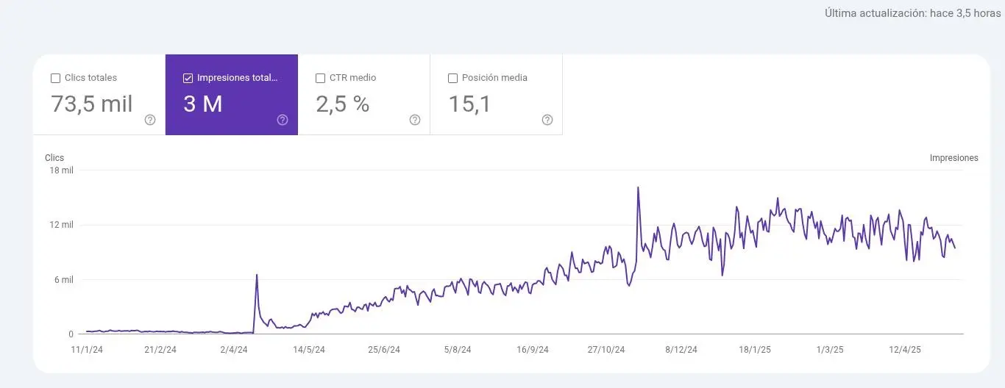Click the highest chart peak in November 2024

(x=638, y=188)
